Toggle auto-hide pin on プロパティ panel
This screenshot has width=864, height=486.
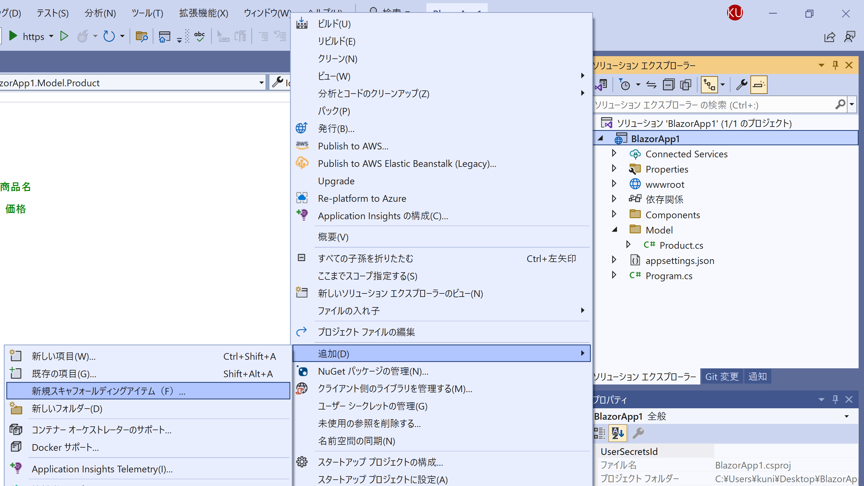[835, 399]
